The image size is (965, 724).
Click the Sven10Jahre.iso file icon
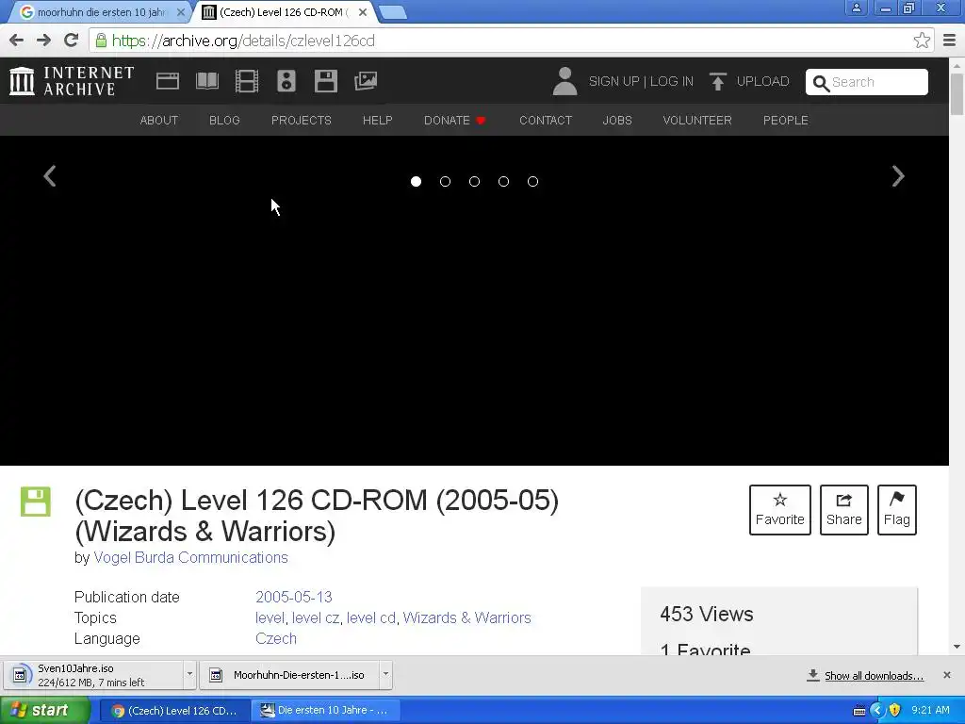pyautogui.click(x=20, y=675)
